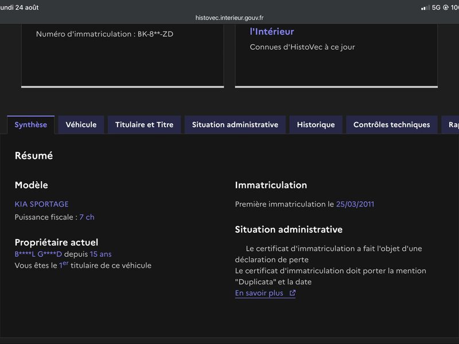Tap the orientation lock status icon
459x344 pixels.
pyautogui.click(x=446, y=7)
